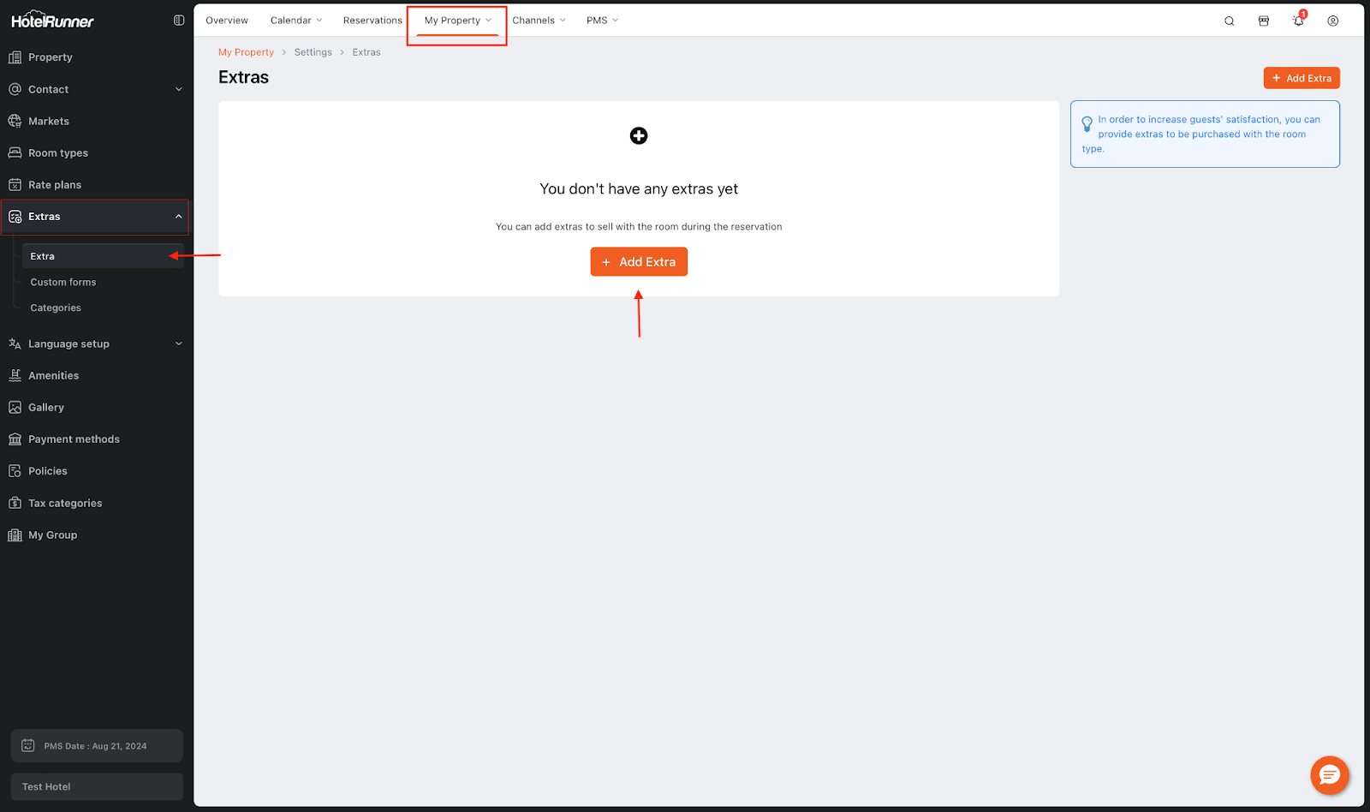The image size is (1370, 812).
Task: Click the PMS Date box
Action: tap(97, 746)
